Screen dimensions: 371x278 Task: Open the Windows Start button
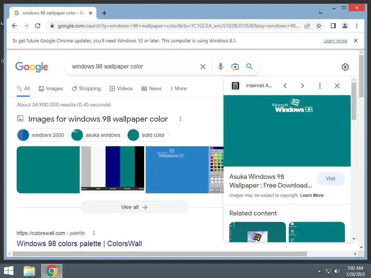[x=9, y=271]
